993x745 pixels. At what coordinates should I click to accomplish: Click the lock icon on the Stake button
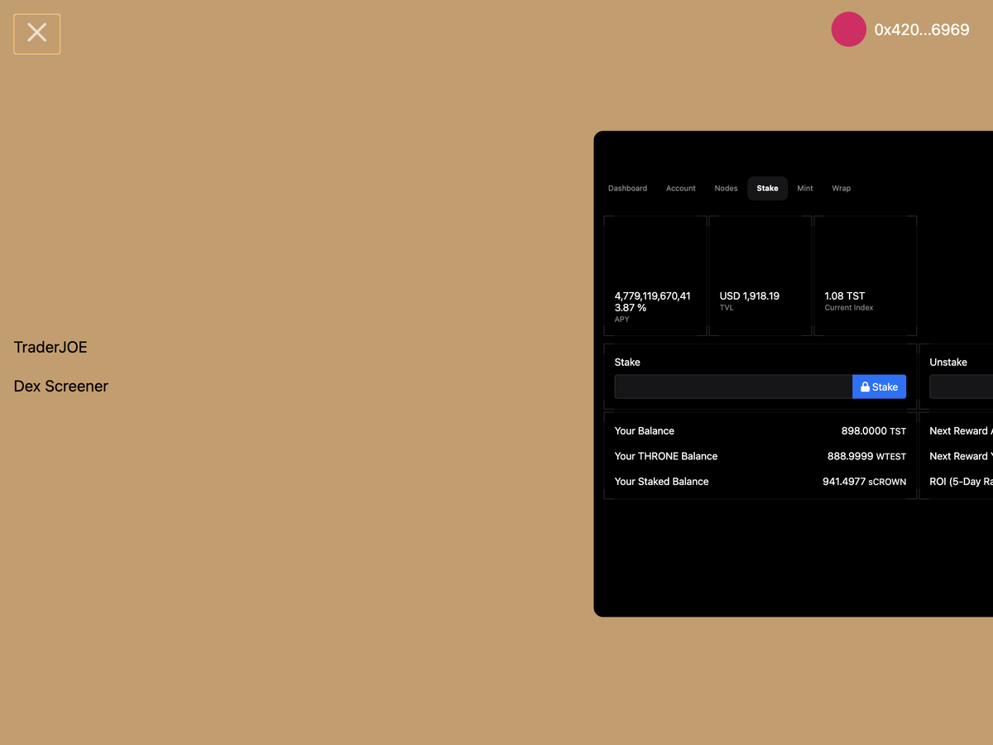pos(866,387)
